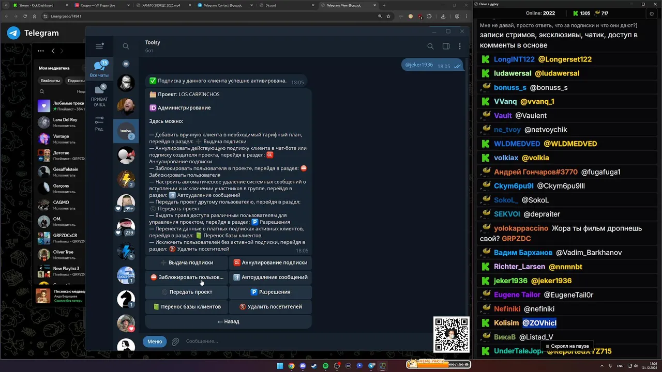The height and width of the screenshot is (372, 662).
Task: Click the QR code overlay image
Action: pyautogui.click(x=452, y=334)
